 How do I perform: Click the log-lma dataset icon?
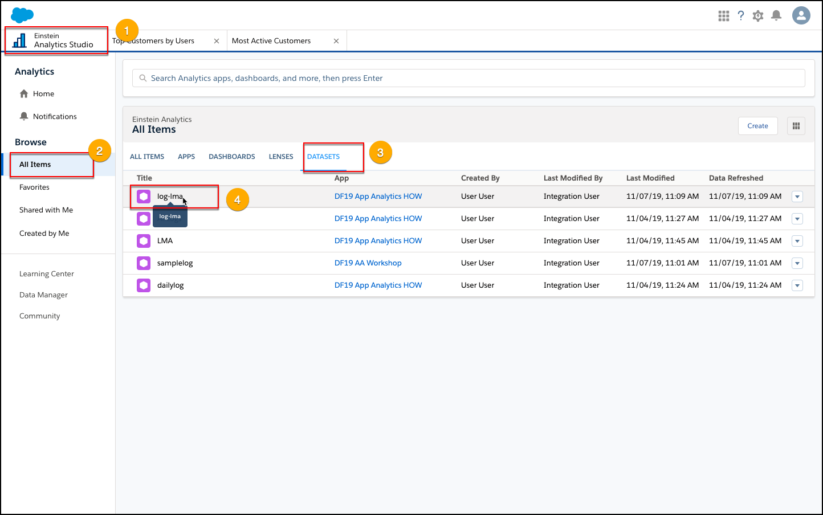coord(144,197)
